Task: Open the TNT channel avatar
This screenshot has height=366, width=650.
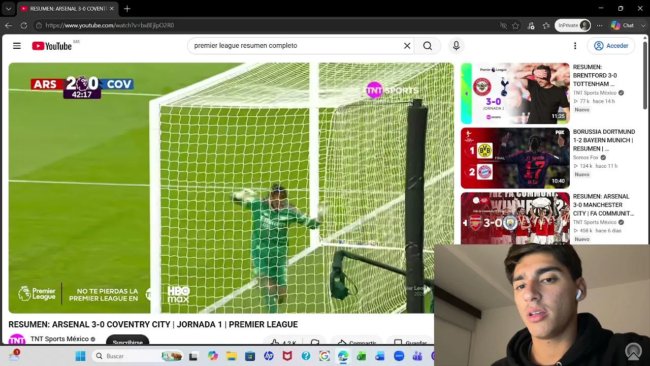Action: click(x=17, y=340)
